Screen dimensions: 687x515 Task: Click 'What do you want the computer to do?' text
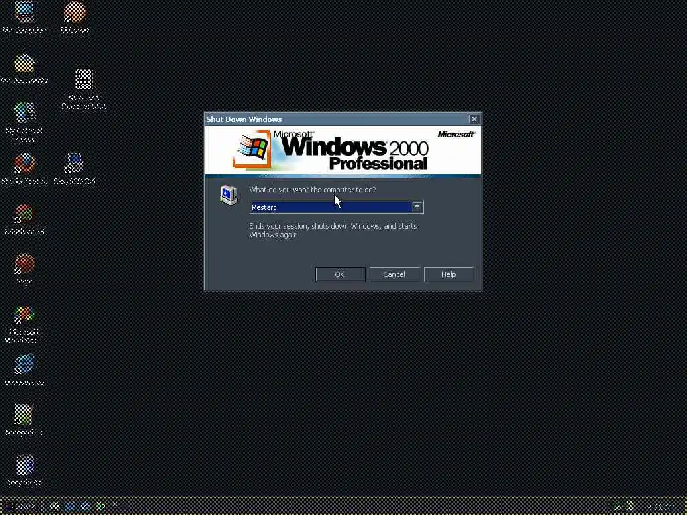pyautogui.click(x=313, y=190)
